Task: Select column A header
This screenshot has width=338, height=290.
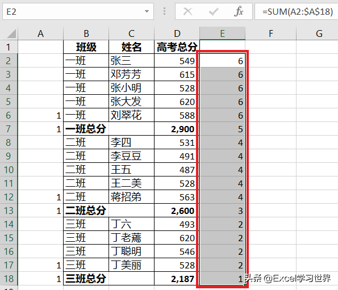Action: coord(40,33)
